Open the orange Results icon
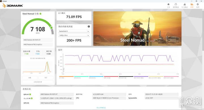 click(192, 5)
